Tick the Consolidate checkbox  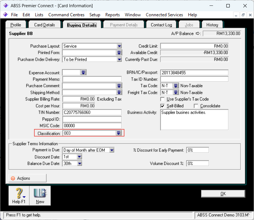coord(196,106)
